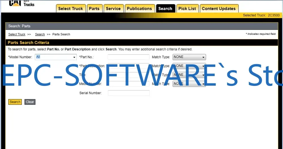Open the Content Updates tab
This screenshot has width=283, height=149.
click(x=219, y=8)
